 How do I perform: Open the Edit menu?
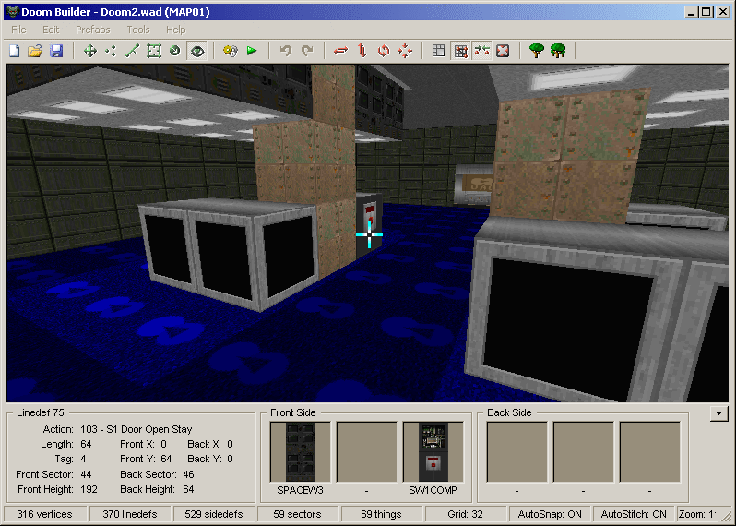(51, 30)
